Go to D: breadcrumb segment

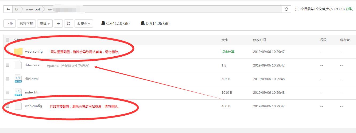(17, 9)
